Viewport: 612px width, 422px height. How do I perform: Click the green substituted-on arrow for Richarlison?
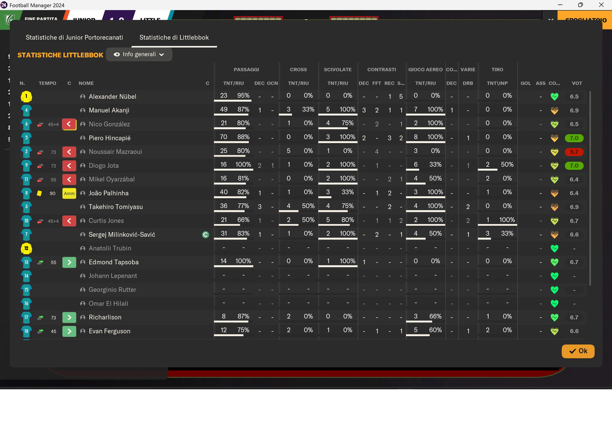click(69, 317)
